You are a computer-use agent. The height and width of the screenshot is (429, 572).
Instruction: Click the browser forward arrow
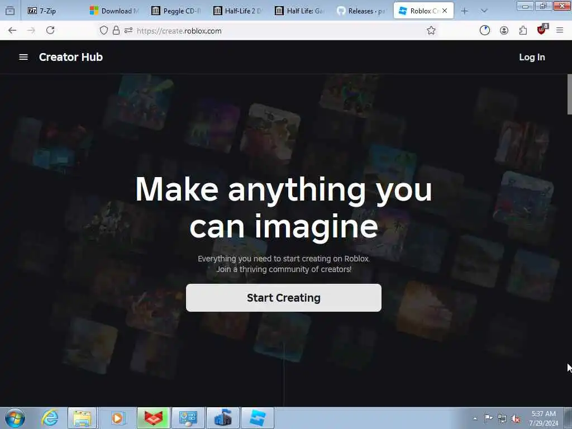pyautogui.click(x=31, y=31)
